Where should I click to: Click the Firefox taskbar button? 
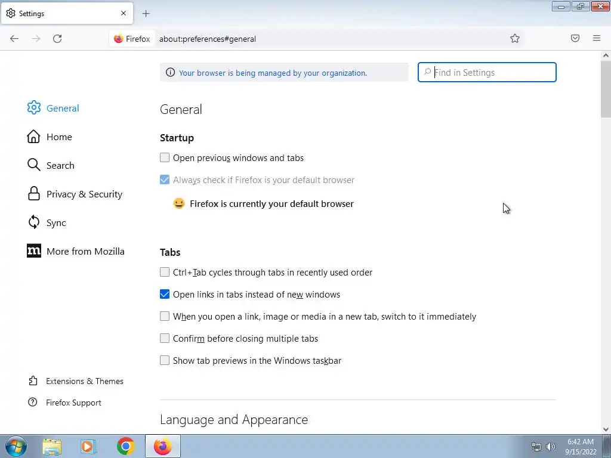tap(163, 446)
